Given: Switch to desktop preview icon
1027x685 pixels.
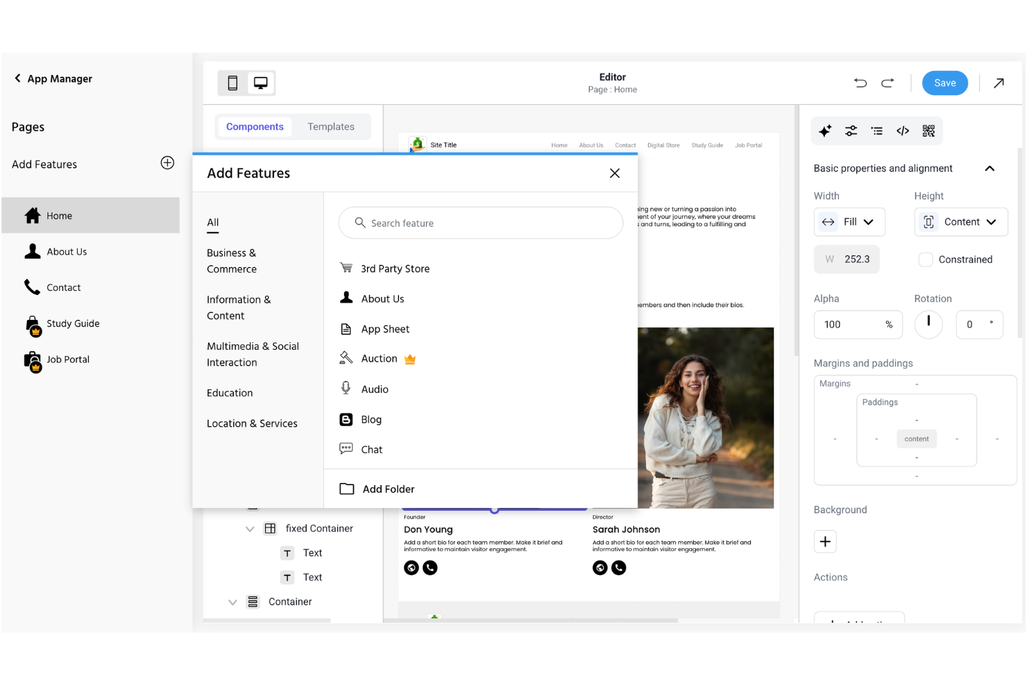Looking at the screenshot, I should point(261,83).
